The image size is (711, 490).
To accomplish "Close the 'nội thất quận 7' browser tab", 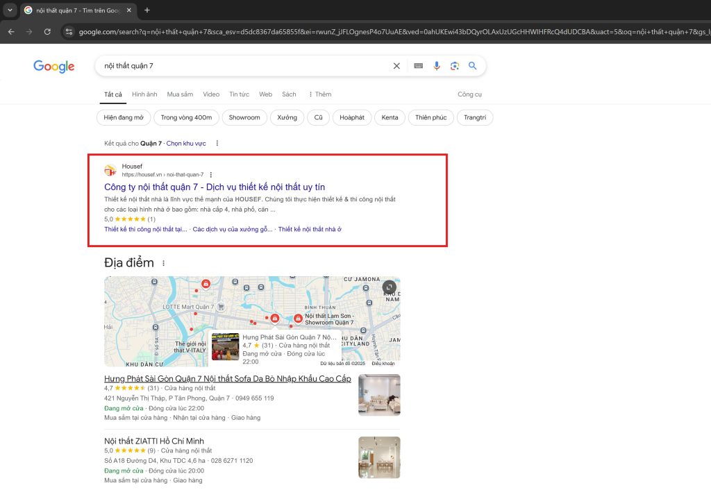I will click(x=128, y=10).
